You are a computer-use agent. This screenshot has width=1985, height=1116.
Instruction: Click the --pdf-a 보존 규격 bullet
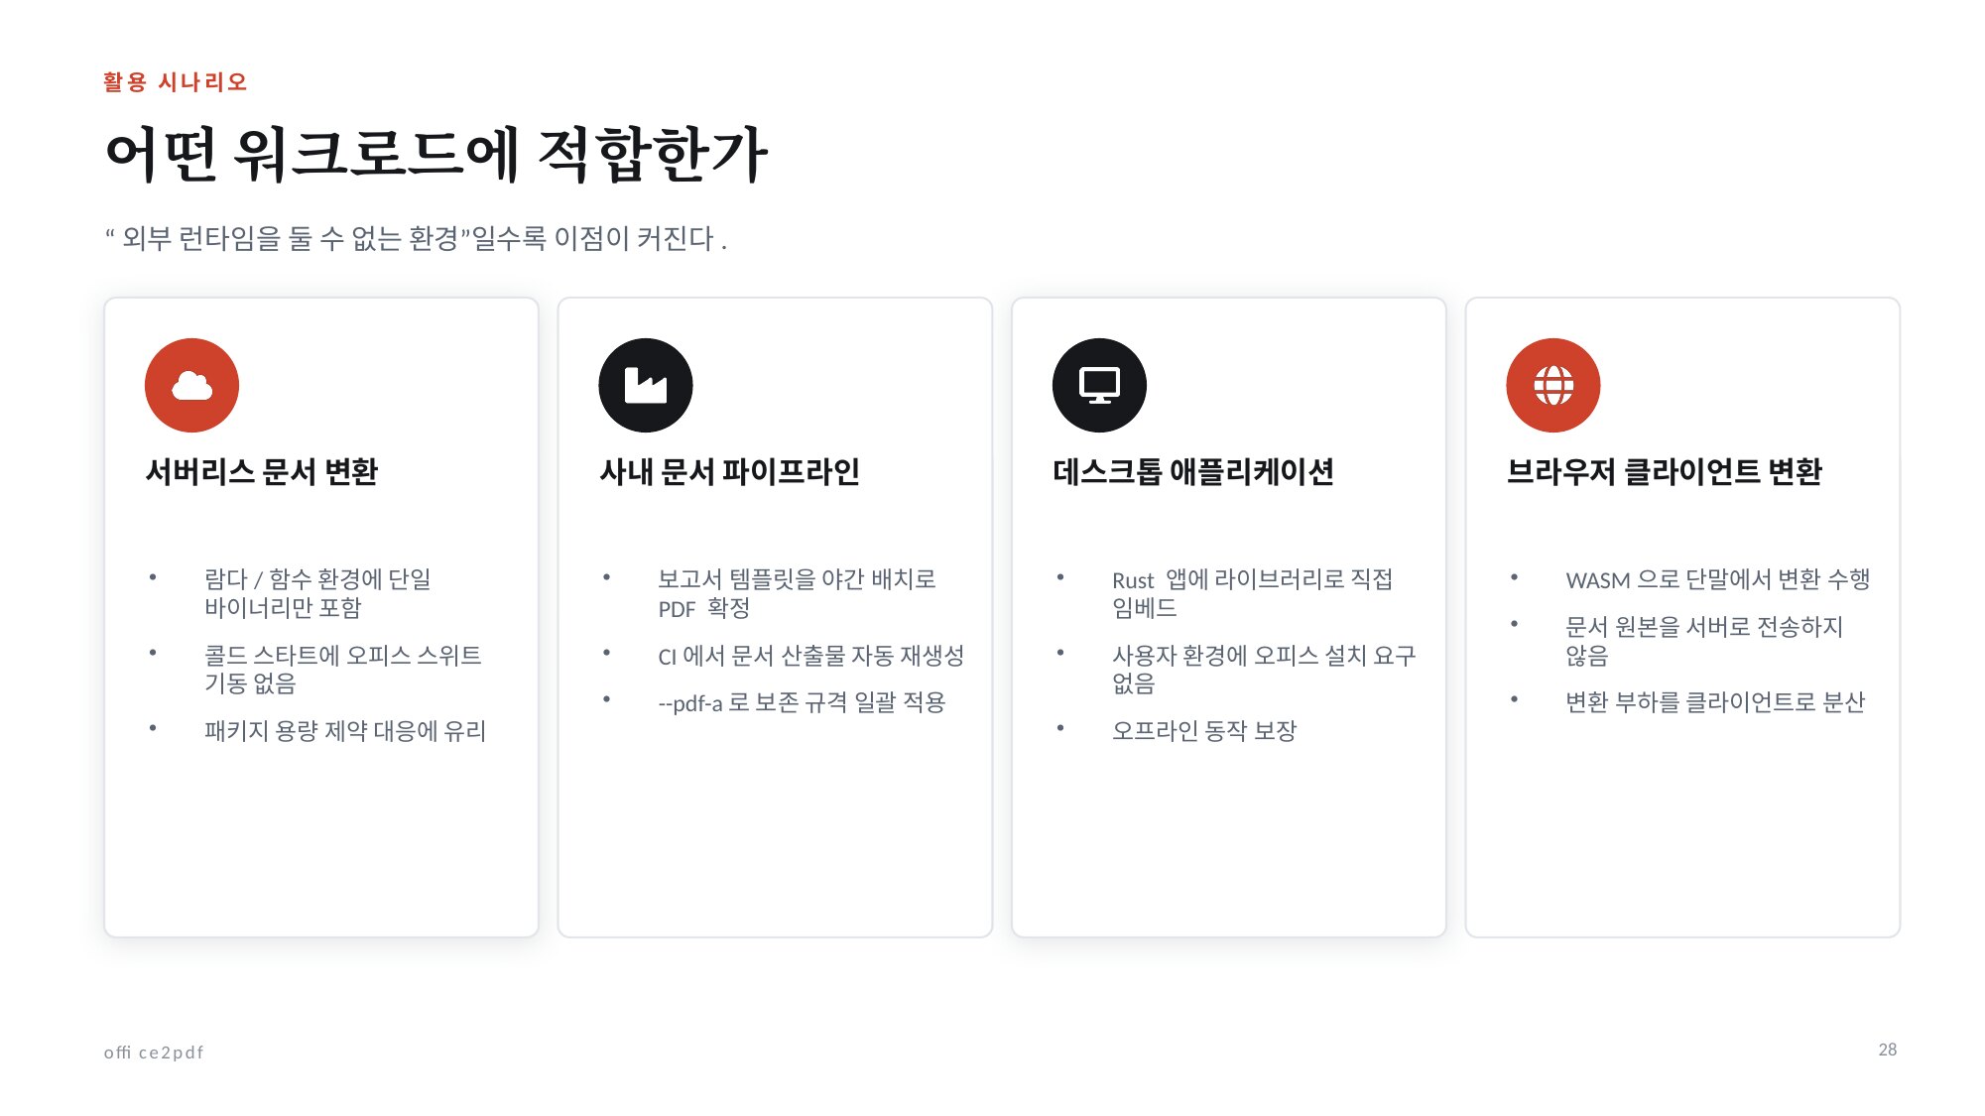(x=803, y=702)
